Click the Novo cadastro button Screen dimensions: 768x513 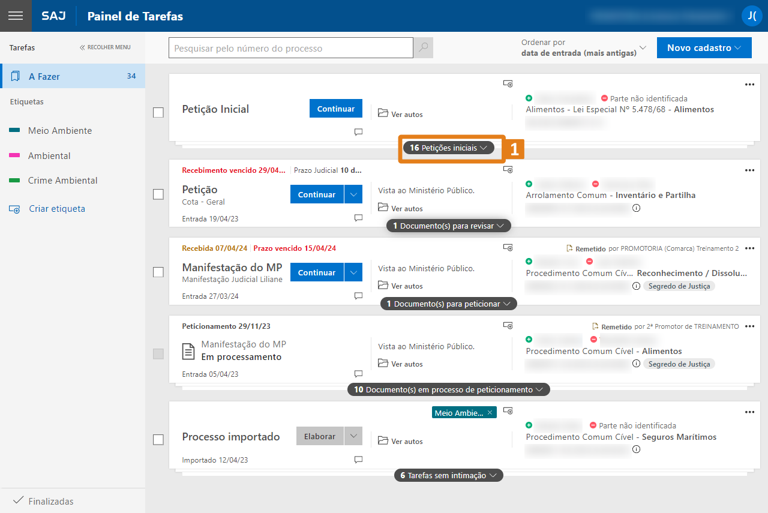704,48
